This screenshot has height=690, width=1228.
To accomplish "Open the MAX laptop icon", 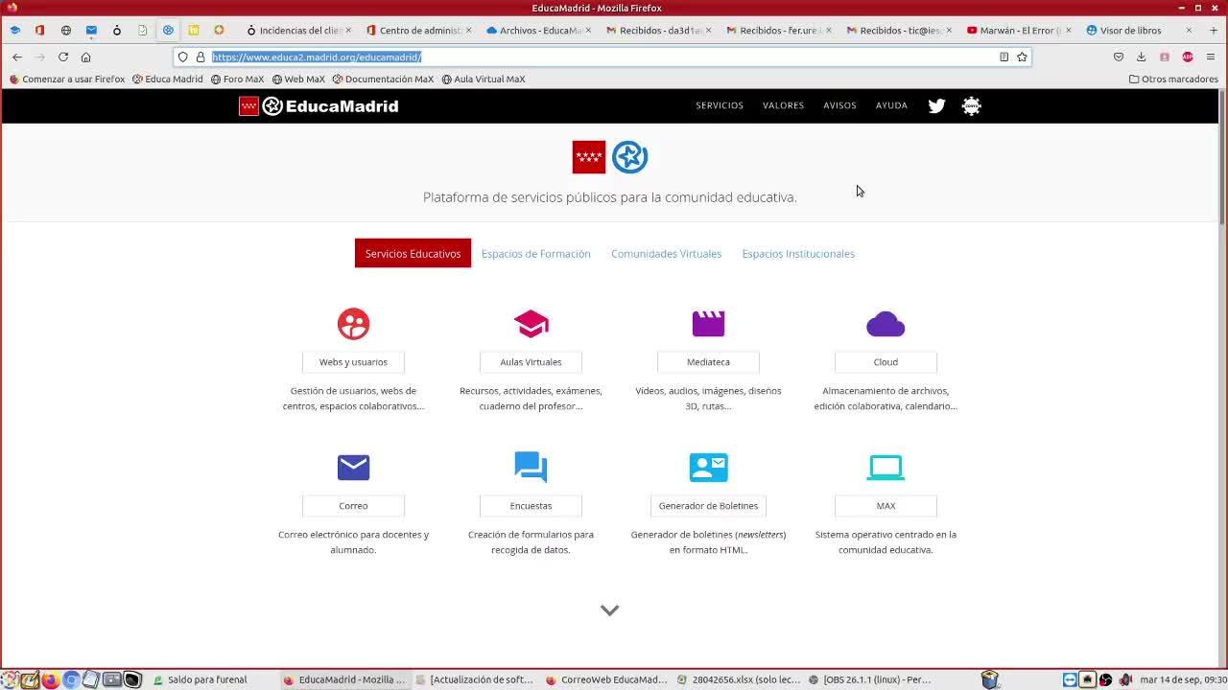I will pos(886,468).
